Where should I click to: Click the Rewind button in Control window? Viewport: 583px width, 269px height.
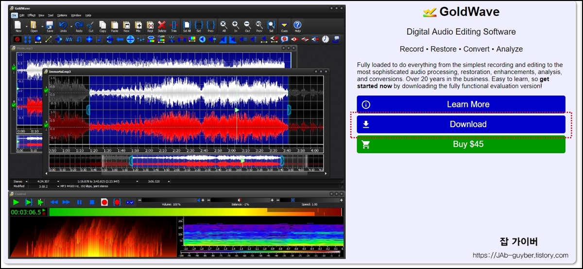point(54,202)
